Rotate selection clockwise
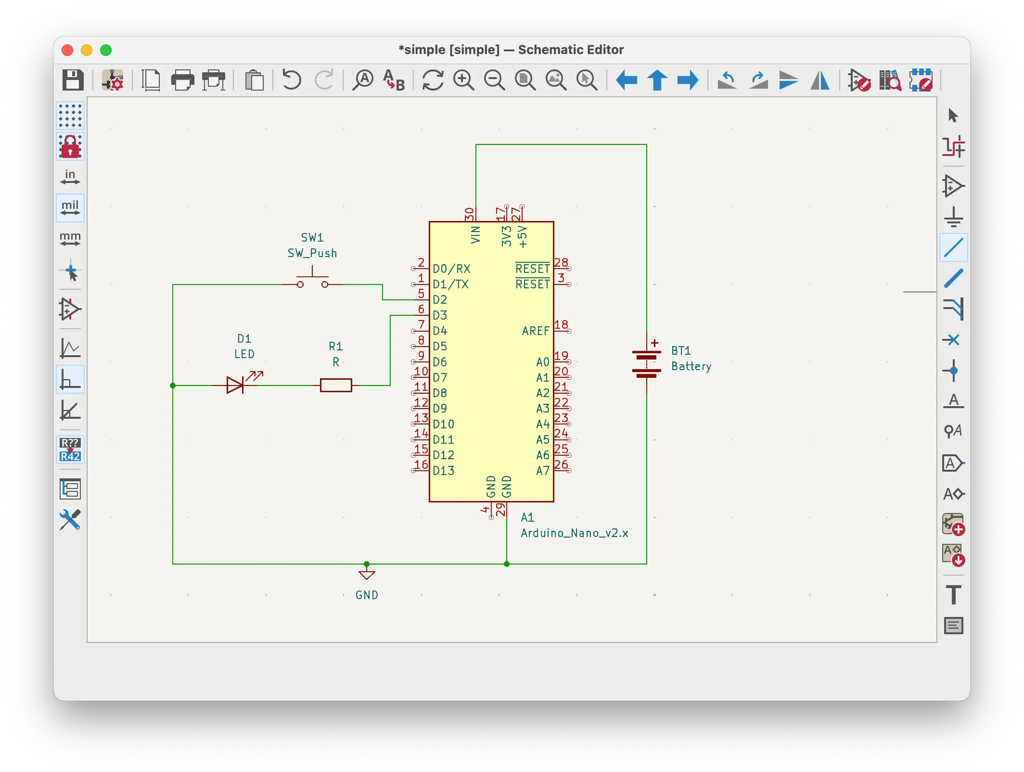1024x772 pixels. (x=758, y=80)
